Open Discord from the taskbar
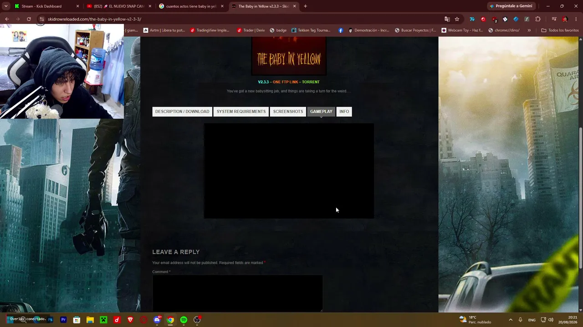Screen dimensions: 583x327 coord(157,320)
